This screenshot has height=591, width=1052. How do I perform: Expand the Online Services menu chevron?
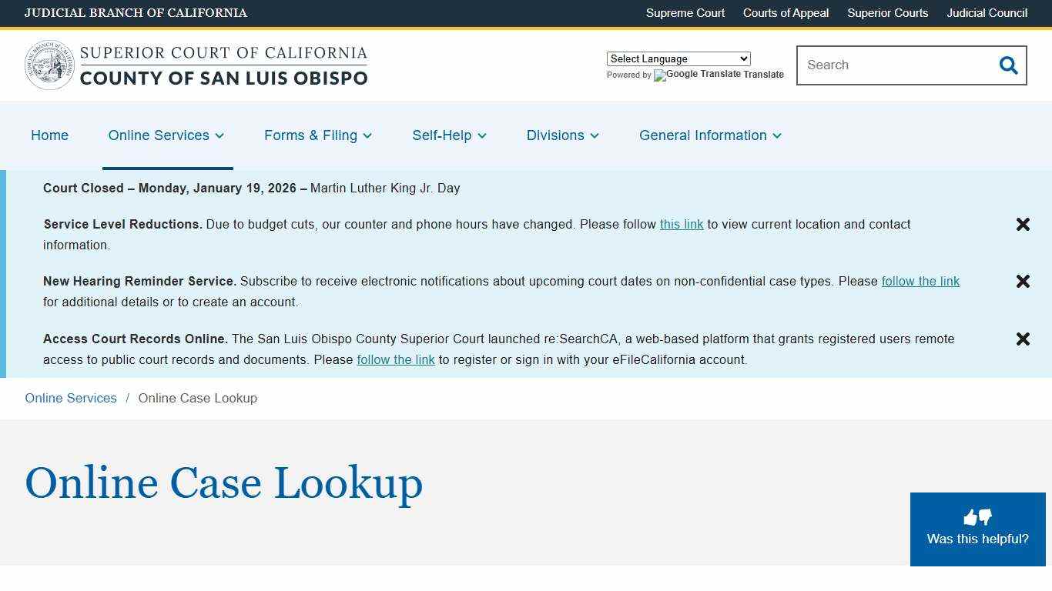coord(219,136)
